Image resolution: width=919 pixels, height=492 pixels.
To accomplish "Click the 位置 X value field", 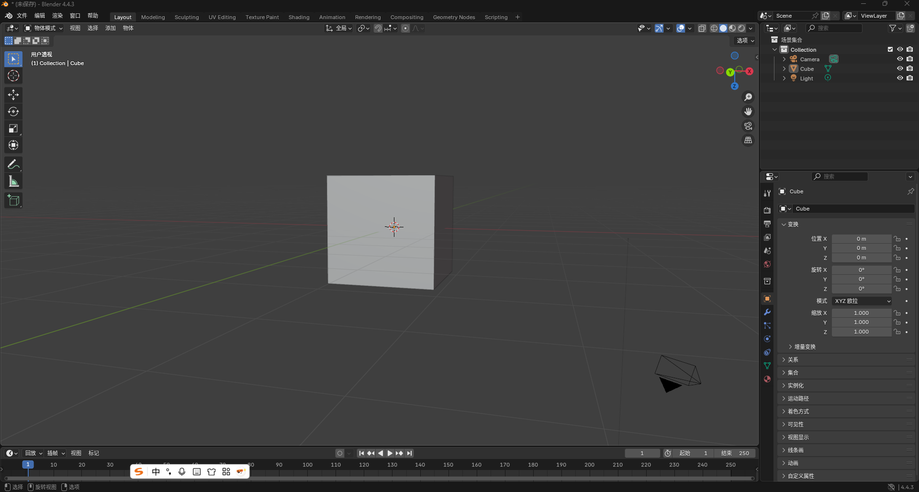I will pyautogui.click(x=861, y=239).
